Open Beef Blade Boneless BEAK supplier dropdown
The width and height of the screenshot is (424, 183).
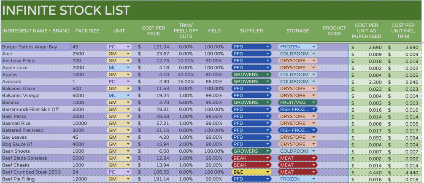(x=267, y=158)
